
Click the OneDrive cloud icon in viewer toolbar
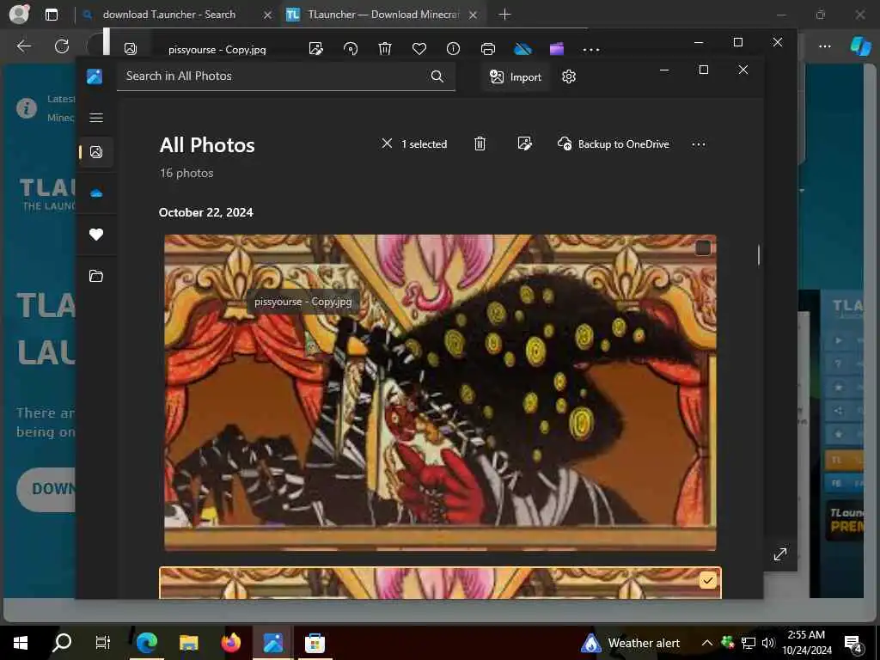(522, 49)
